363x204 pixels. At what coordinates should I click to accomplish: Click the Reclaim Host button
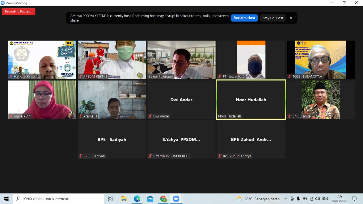[x=244, y=18]
